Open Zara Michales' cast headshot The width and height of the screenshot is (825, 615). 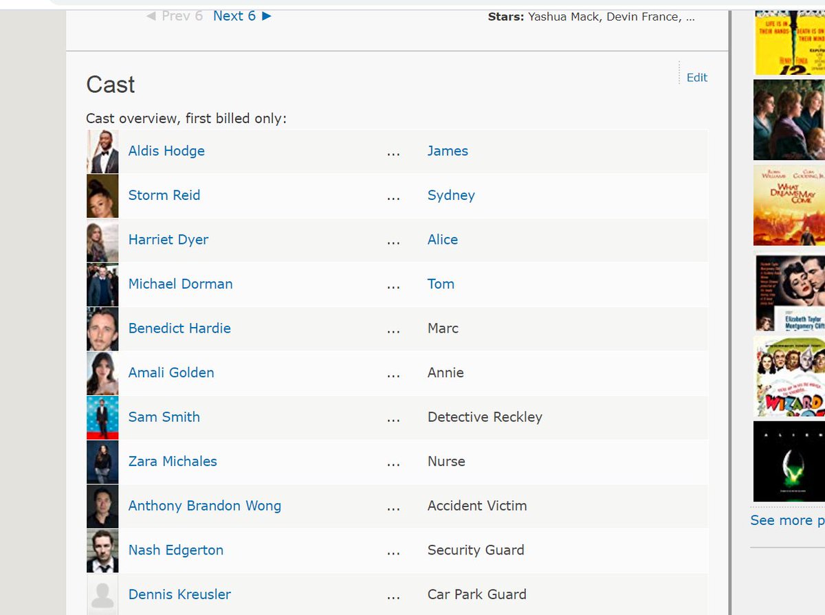tap(102, 462)
